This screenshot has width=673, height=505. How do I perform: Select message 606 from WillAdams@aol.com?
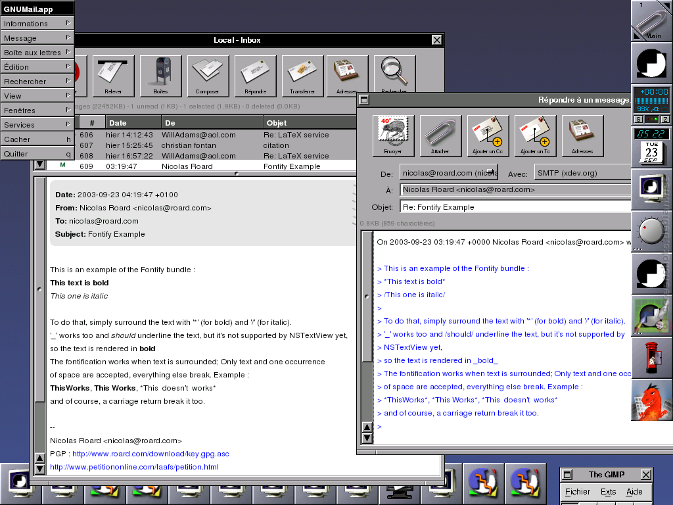click(x=202, y=135)
